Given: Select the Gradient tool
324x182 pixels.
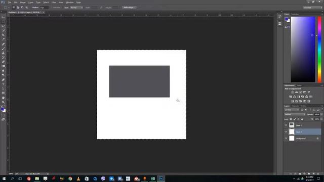Looking at the screenshot, I should (x=3, y=66).
